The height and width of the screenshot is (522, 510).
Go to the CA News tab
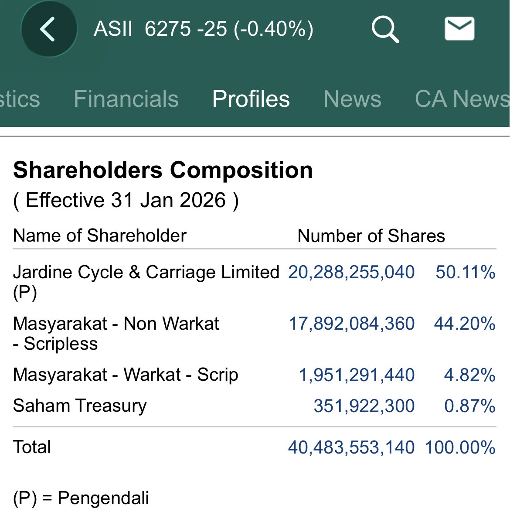462,99
